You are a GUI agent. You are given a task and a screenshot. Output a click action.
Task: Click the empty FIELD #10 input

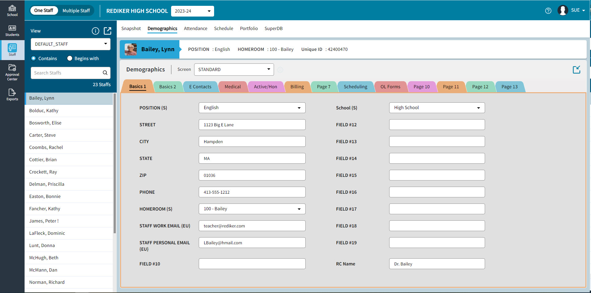pos(252,264)
